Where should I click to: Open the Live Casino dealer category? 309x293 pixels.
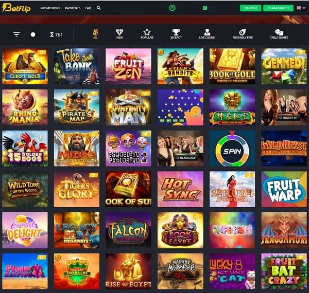click(x=207, y=34)
